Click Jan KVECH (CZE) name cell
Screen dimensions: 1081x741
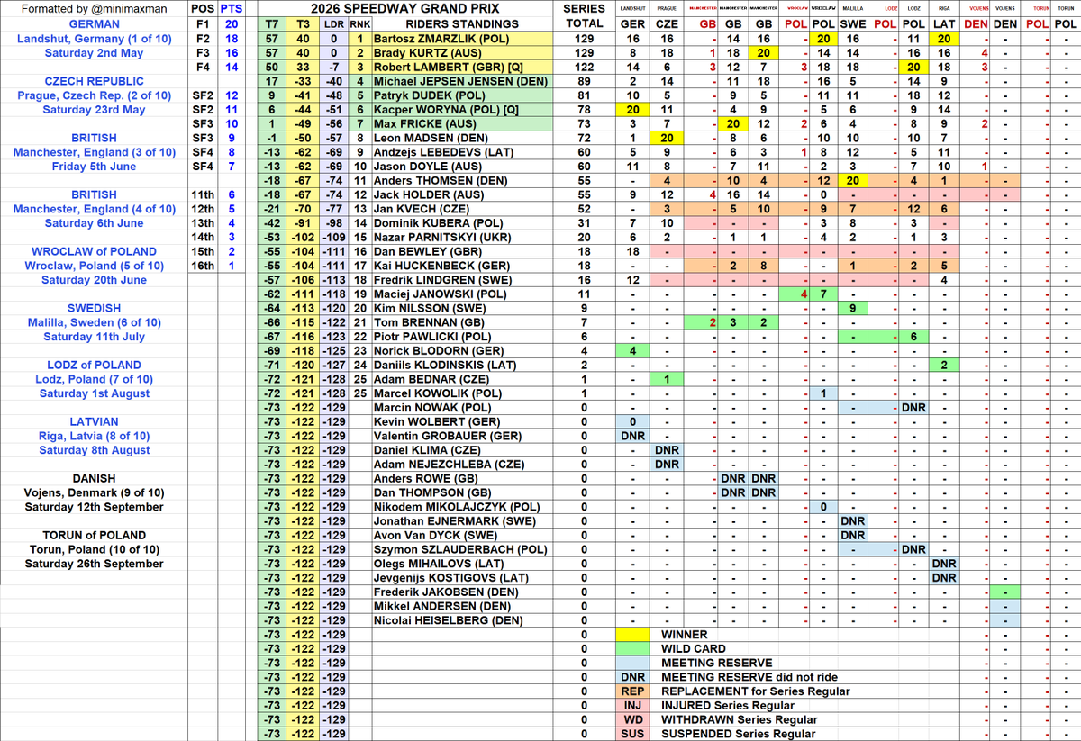point(461,209)
